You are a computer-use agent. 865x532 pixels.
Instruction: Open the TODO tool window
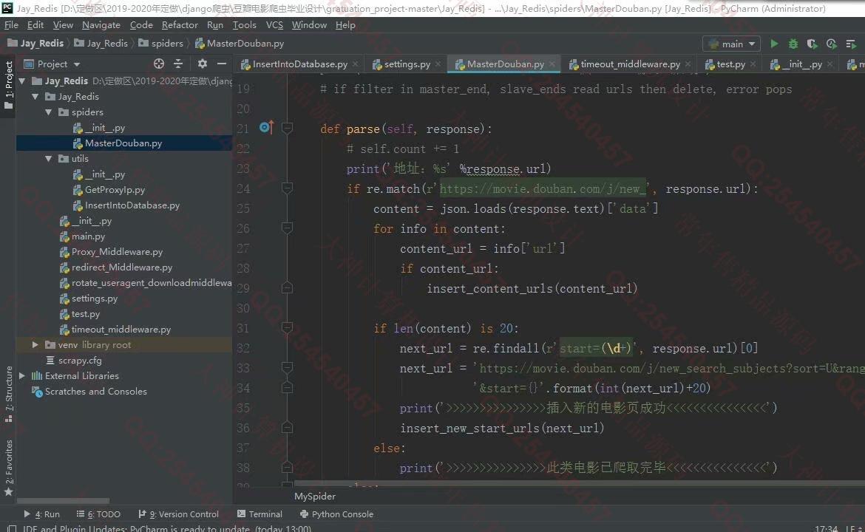[x=98, y=514]
